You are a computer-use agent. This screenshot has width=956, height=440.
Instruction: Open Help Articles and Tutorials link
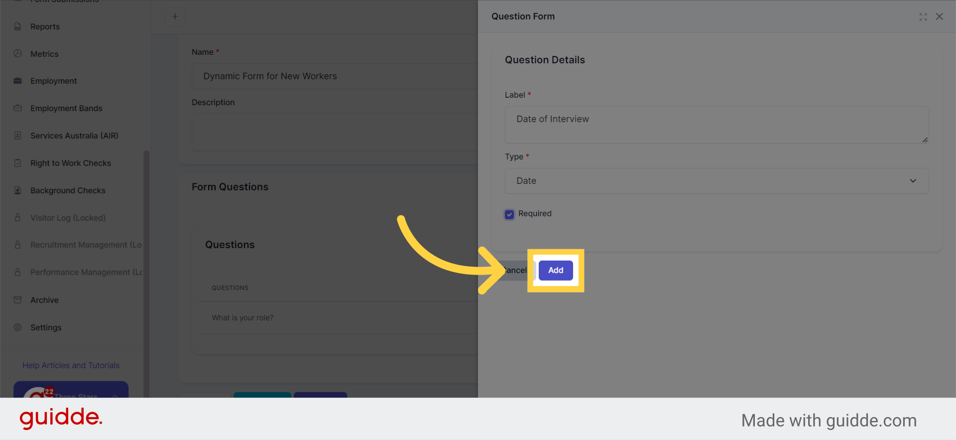pos(71,365)
